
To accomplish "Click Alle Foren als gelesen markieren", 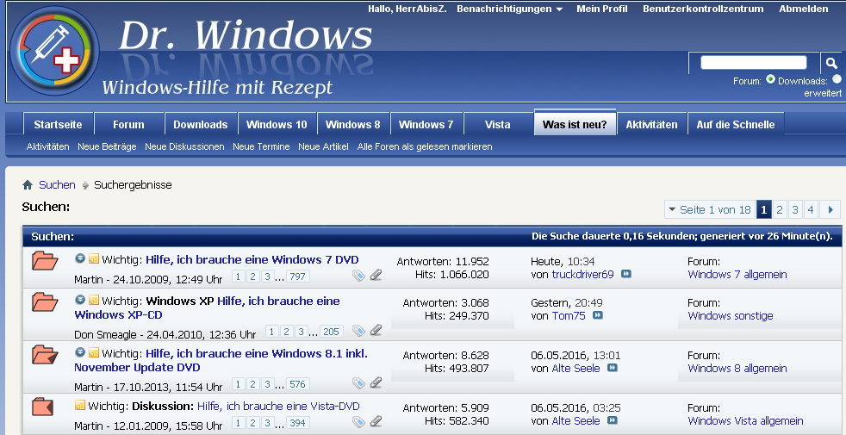I will pos(425,146).
